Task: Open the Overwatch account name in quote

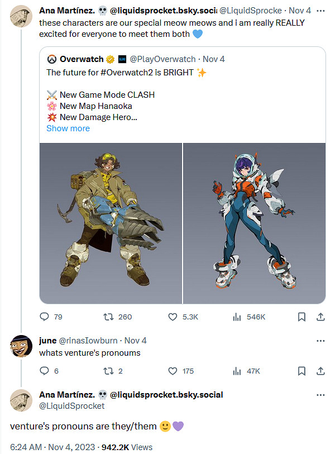Action: [83, 59]
